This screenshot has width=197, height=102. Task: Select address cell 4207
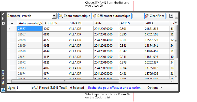tap(55, 29)
